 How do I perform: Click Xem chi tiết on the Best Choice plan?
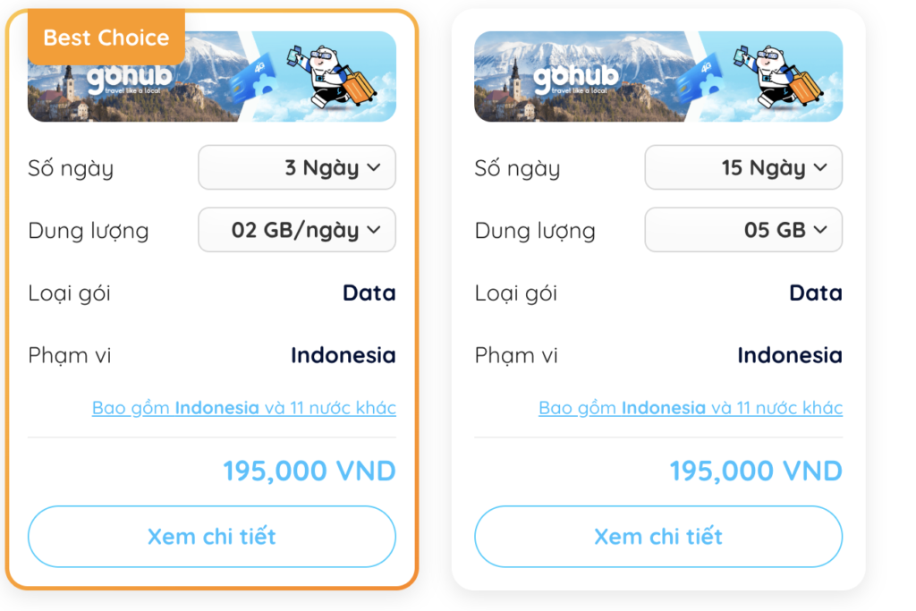211,537
